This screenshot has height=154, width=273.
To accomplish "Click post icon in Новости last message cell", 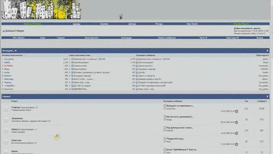I will (x=165, y=127).
